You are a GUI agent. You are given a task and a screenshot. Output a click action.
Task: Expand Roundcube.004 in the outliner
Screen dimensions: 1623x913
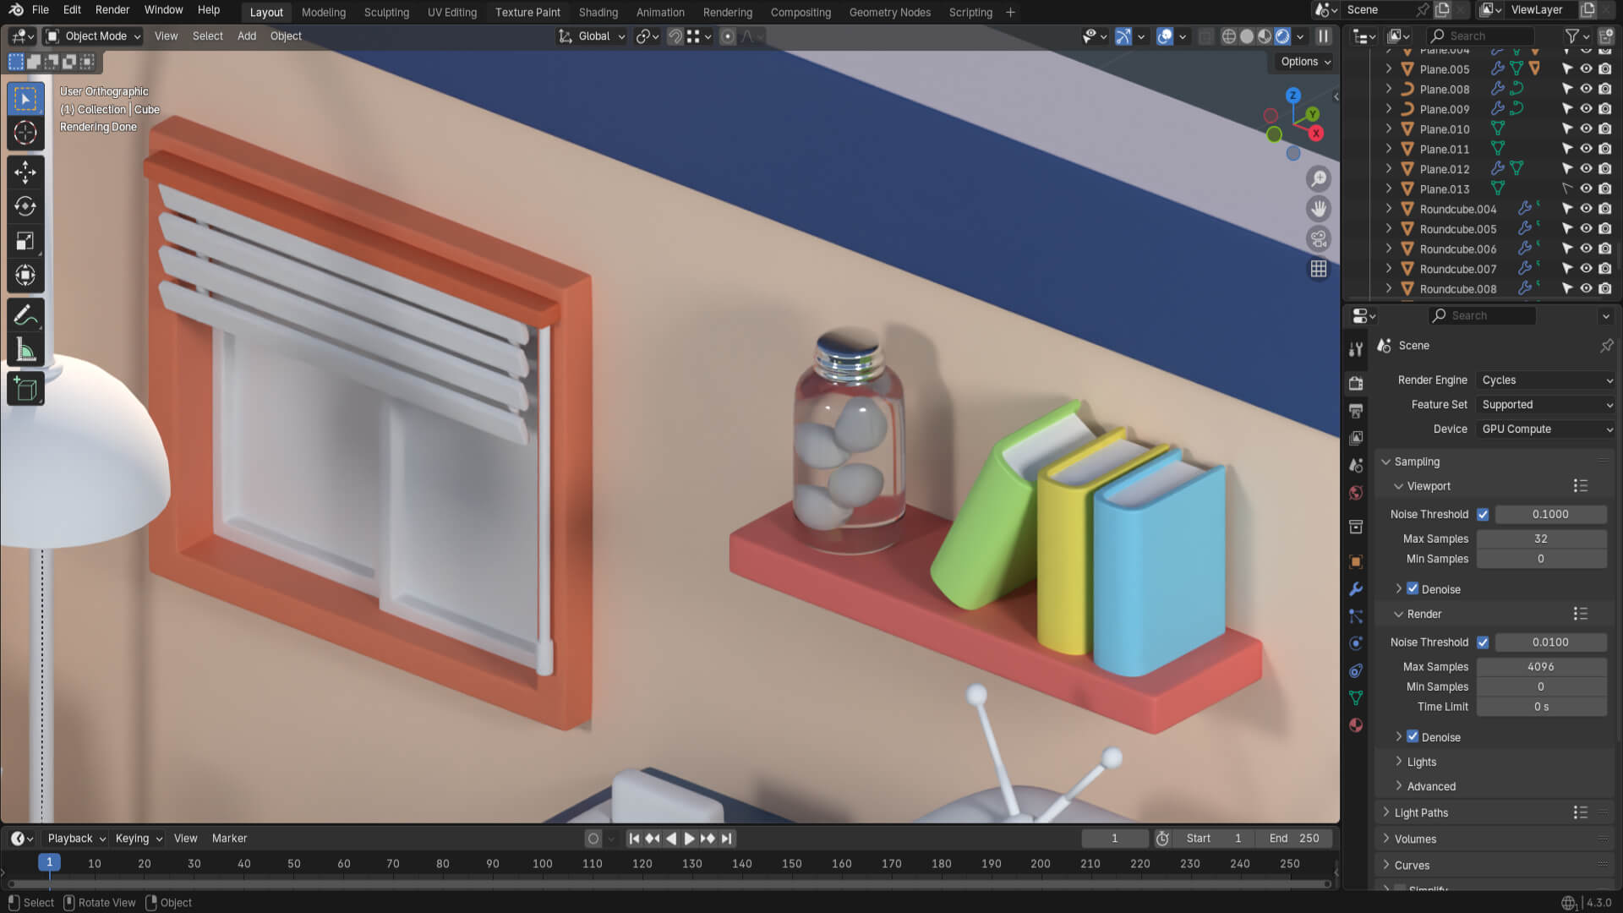click(x=1389, y=209)
